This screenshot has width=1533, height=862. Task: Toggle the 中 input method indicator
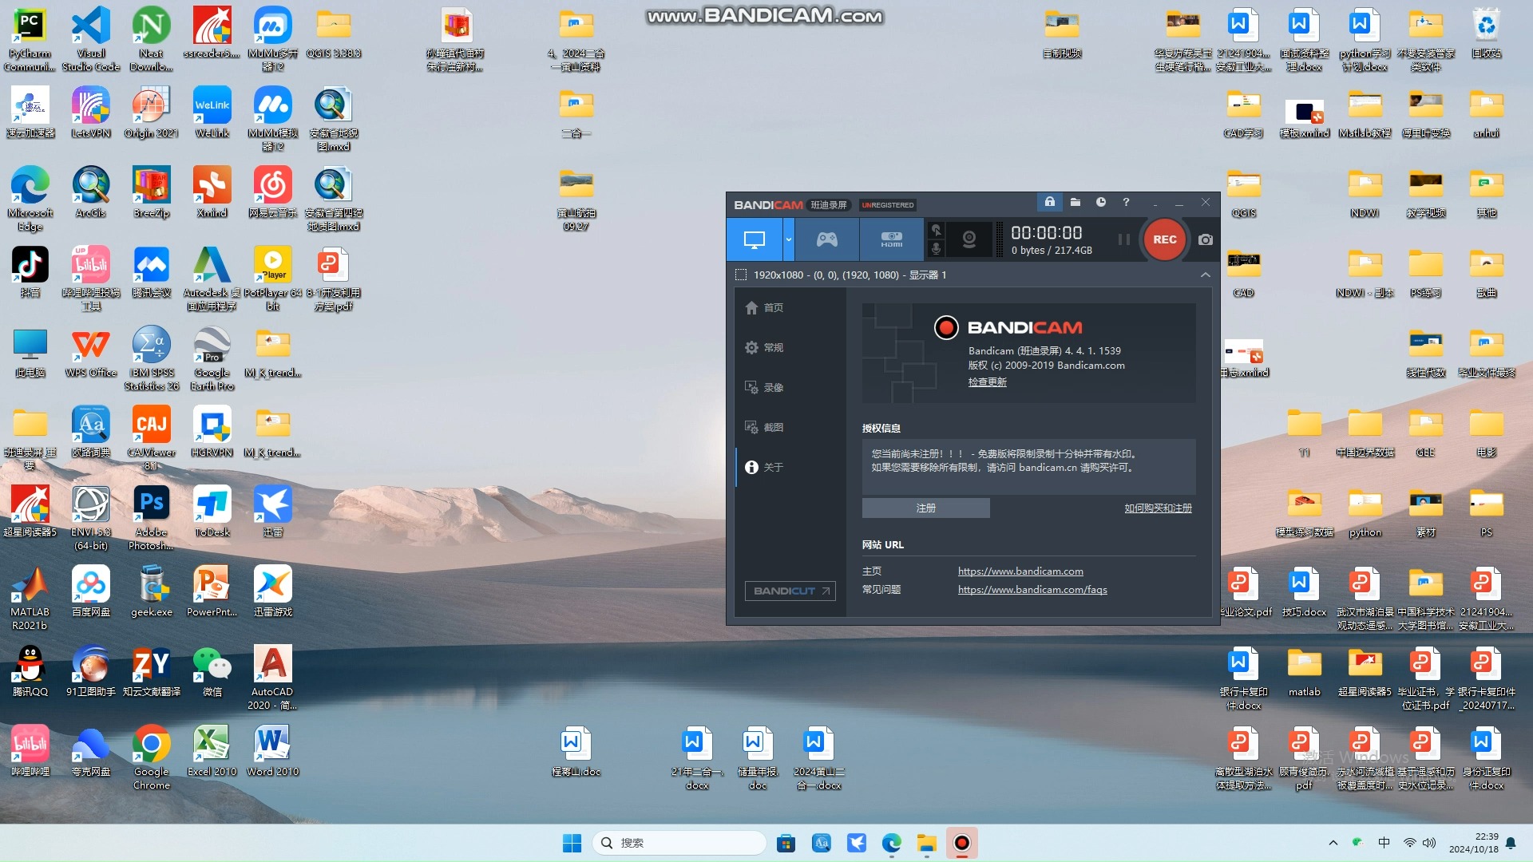[1384, 843]
